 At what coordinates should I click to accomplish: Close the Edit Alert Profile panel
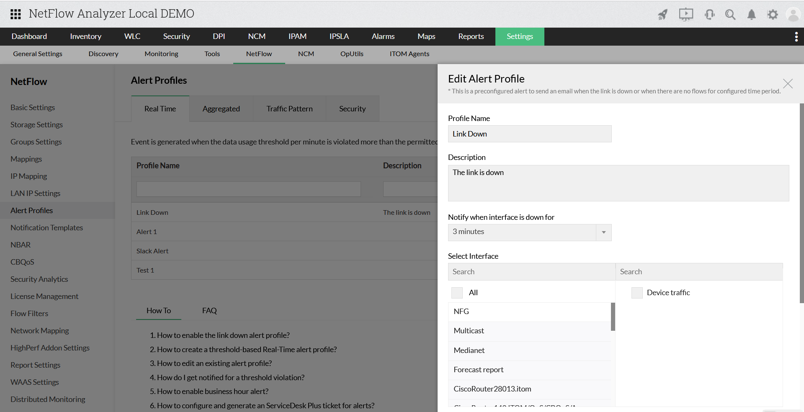(x=788, y=84)
